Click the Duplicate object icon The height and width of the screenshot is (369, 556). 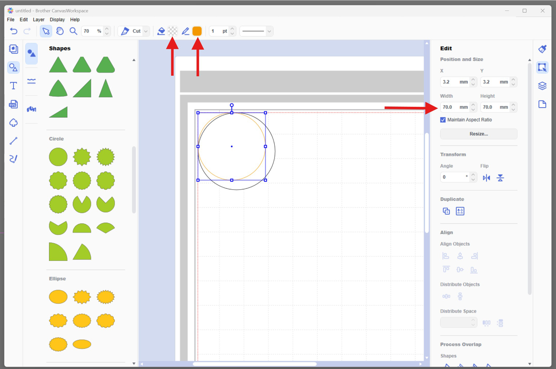click(446, 211)
